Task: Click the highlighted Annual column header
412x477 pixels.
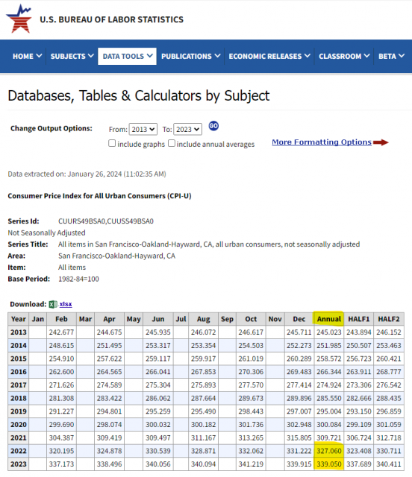Action: pos(329,319)
